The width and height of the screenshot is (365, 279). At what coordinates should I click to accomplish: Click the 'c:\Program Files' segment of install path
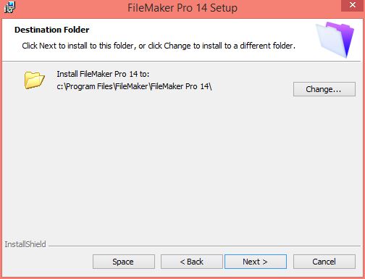[x=85, y=86]
